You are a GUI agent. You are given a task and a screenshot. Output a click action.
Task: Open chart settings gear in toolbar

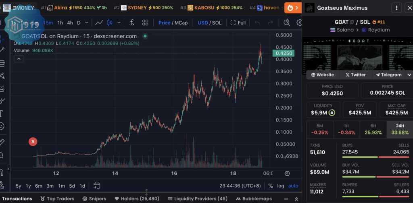pos(299,23)
